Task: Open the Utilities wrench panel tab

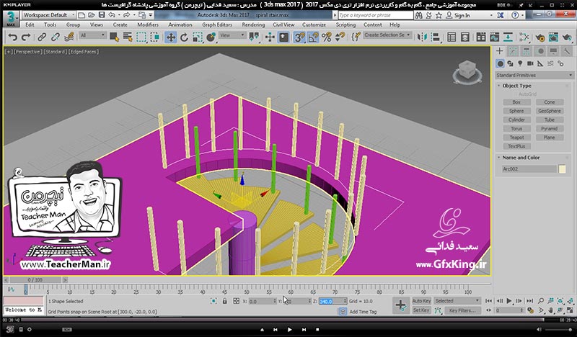Action: pyautogui.click(x=567, y=51)
